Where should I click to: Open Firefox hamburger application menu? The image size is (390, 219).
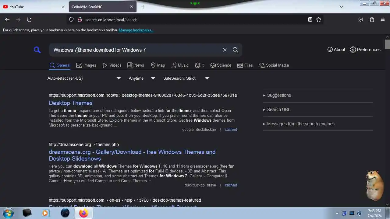pyautogui.click(x=383, y=20)
